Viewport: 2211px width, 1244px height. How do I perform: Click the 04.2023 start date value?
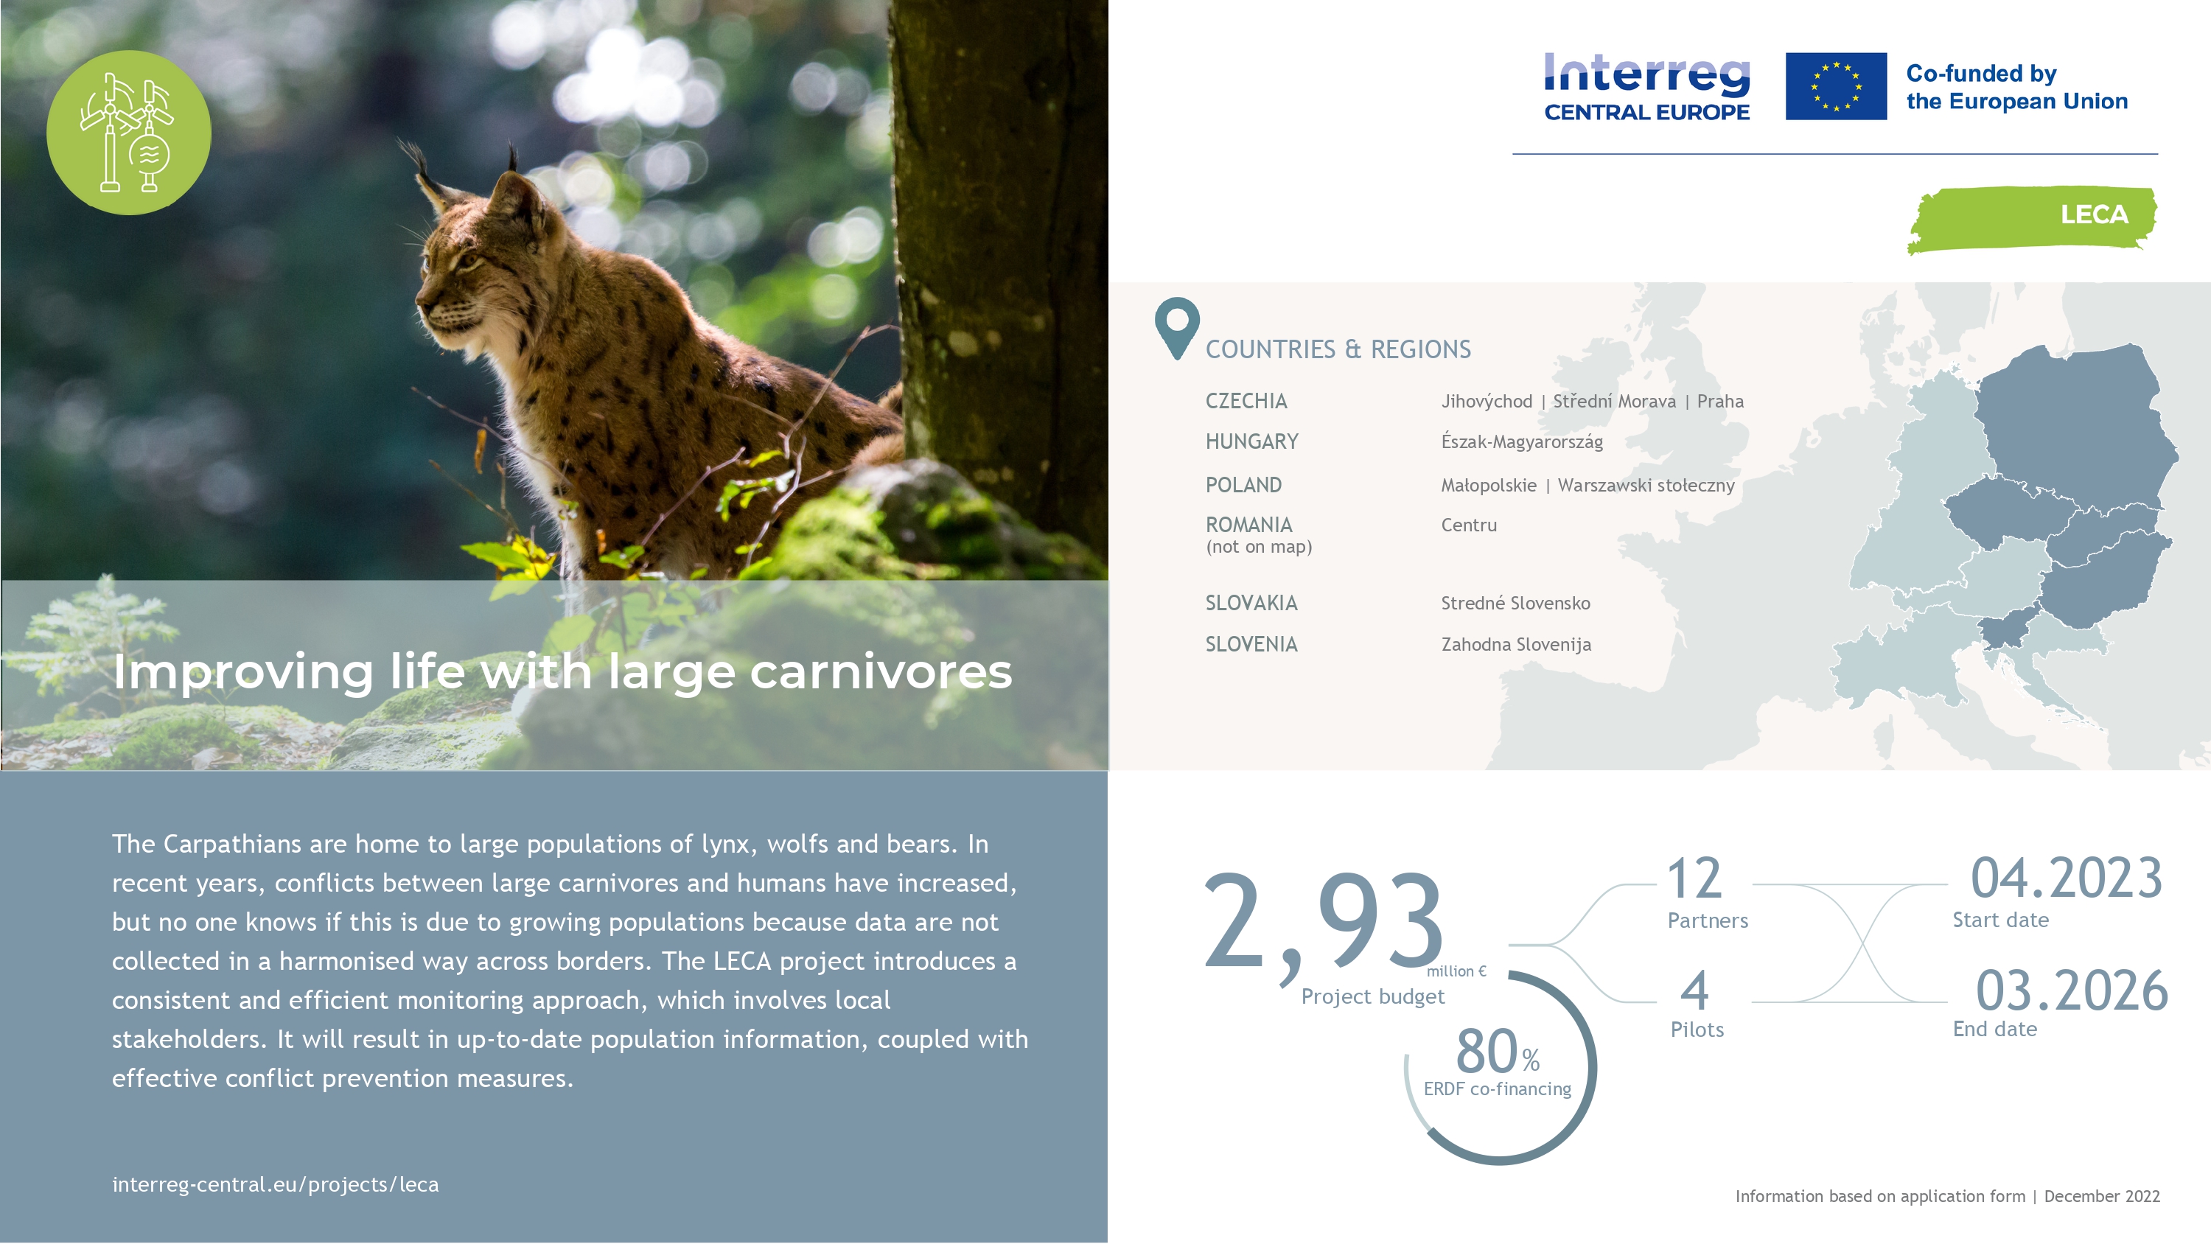tap(2065, 878)
